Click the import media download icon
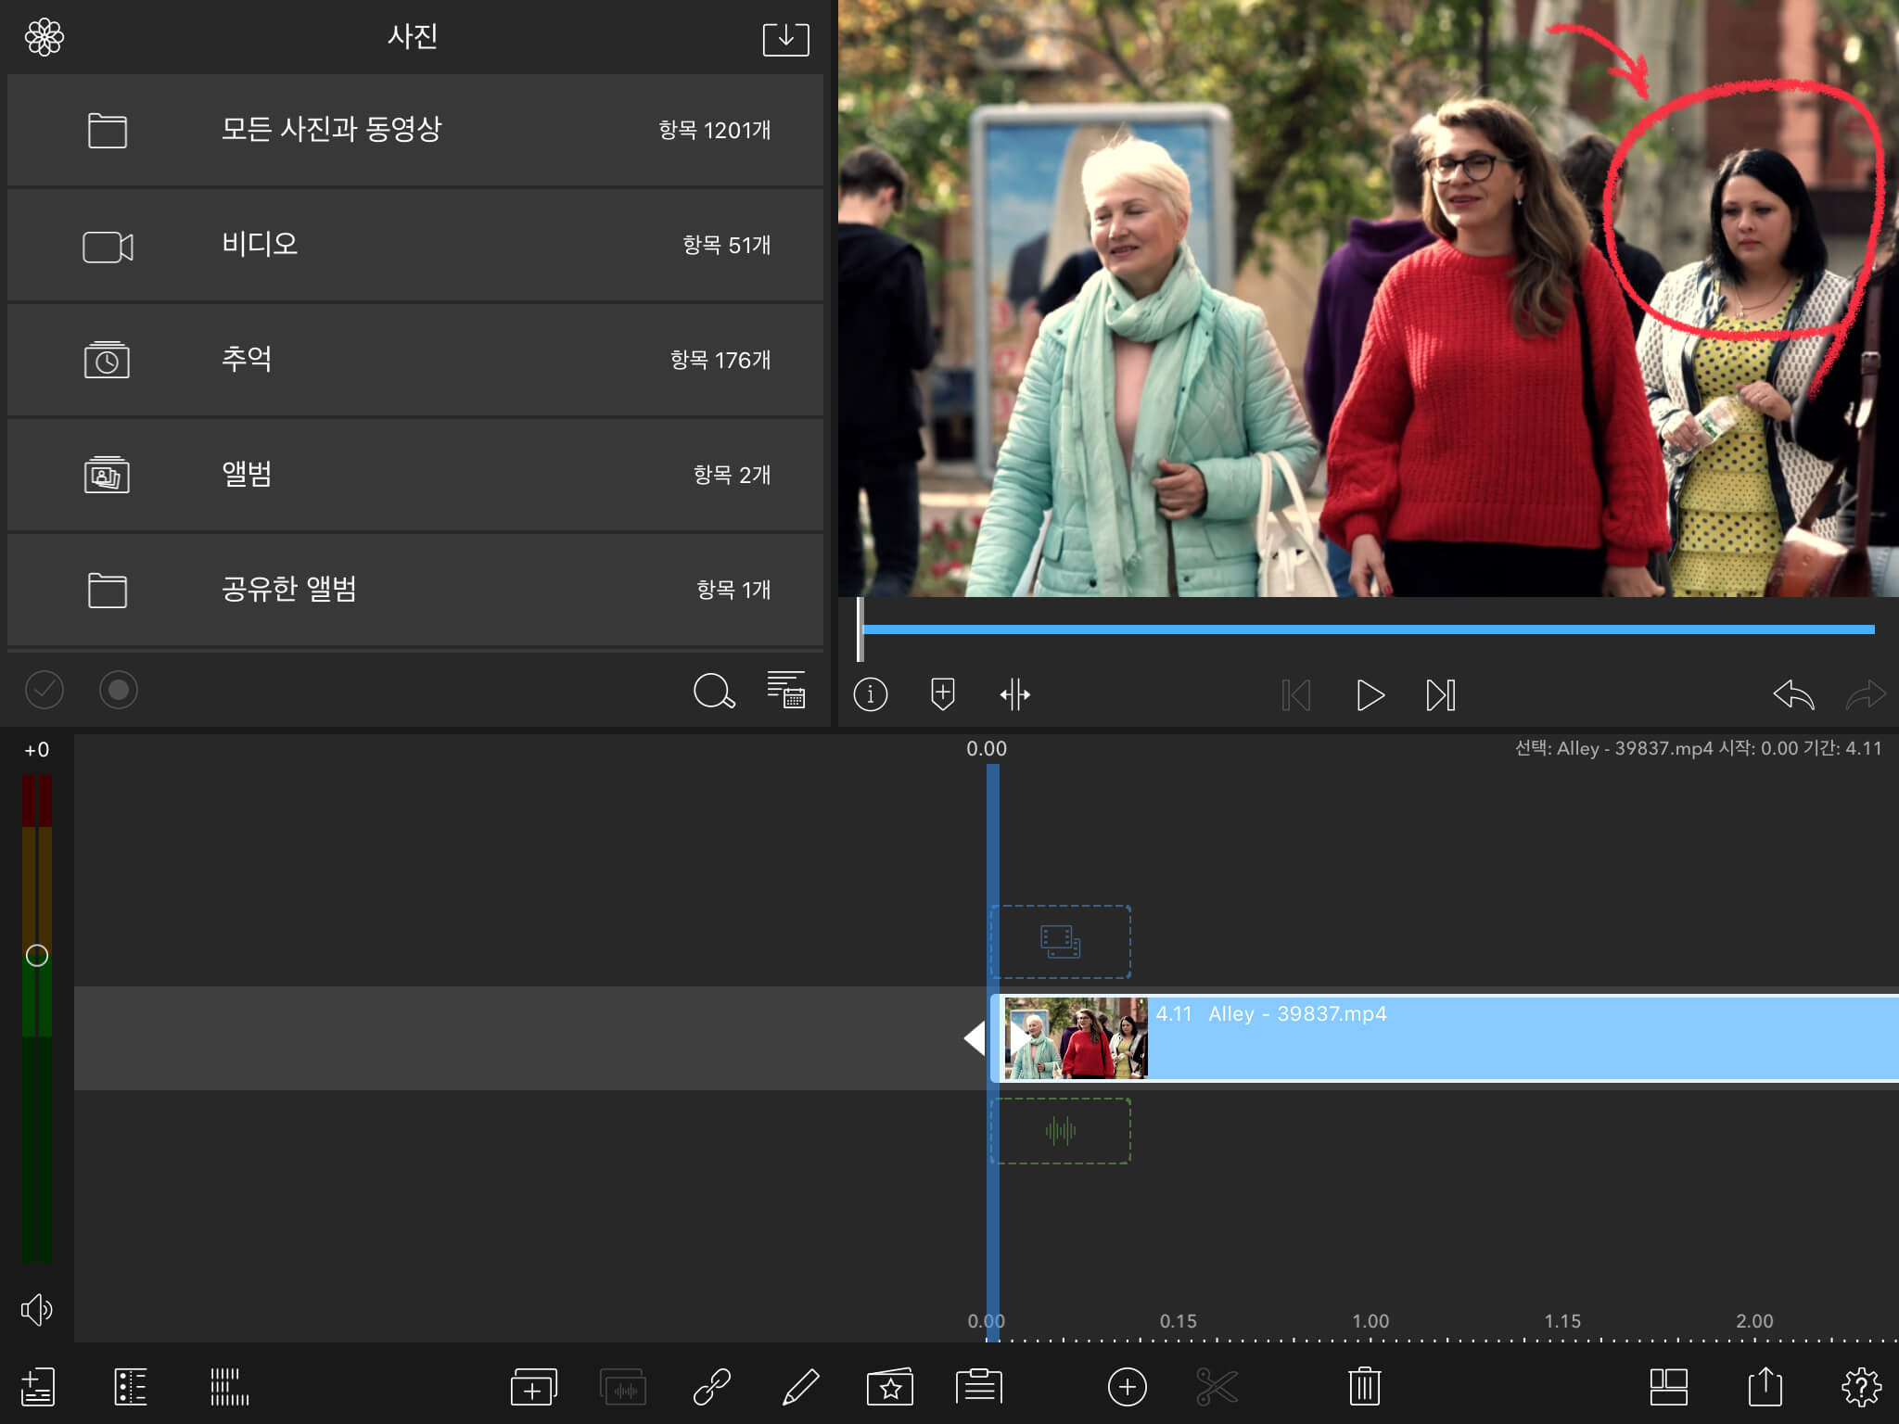This screenshot has width=1899, height=1424. (x=785, y=39)
